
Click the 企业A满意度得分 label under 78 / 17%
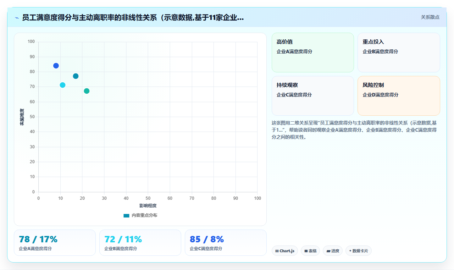click(35, 249)
